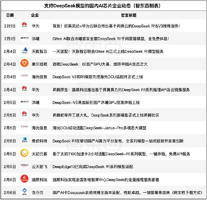This screenshot has height=200, width=207.
Task: Click the 壁仞科技 company logo
Action: 24,139
